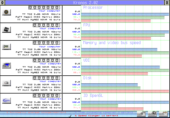
Task: Select 'PaTT MagiC NVDI Matrix 256c' in VDI panel
Action: 38,70
